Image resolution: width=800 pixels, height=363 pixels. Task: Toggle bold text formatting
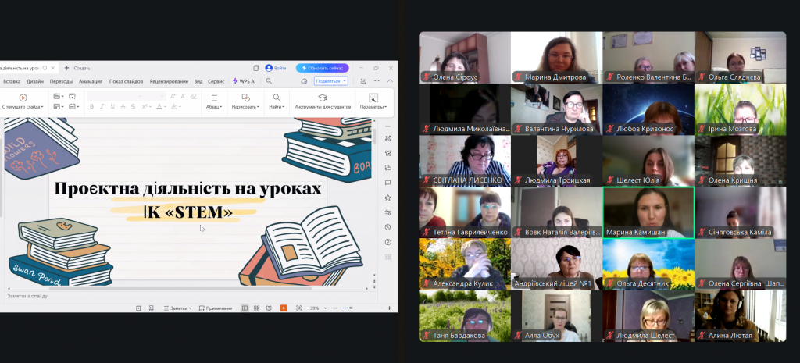pyautogui.click(x=92, y=106)
